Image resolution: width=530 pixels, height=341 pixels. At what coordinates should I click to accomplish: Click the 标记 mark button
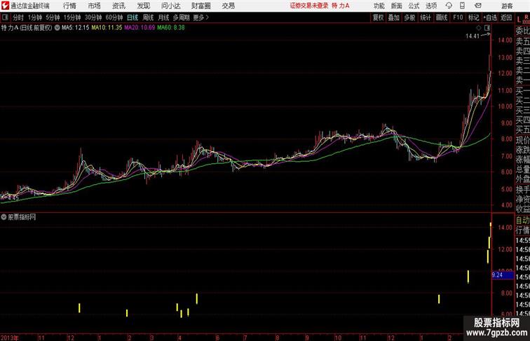tap(473, 18)
